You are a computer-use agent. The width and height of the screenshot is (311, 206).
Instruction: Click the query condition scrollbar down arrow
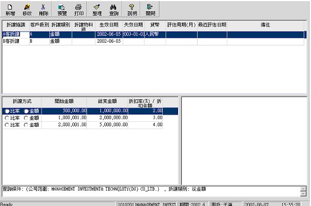tap(303, 194)
